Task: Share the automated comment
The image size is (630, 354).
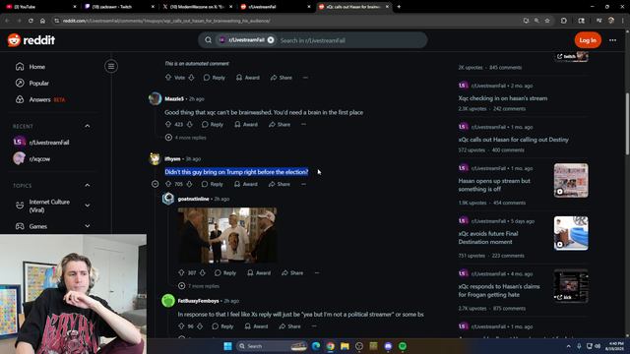Action: coord(282,78)
